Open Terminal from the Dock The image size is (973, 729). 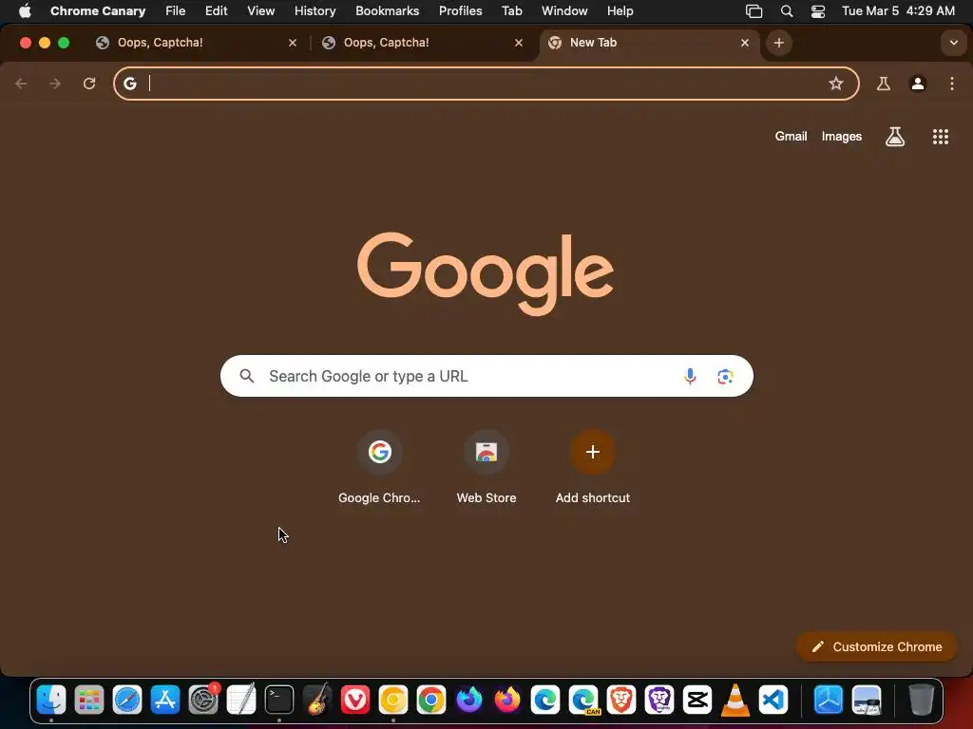(279, 700)
